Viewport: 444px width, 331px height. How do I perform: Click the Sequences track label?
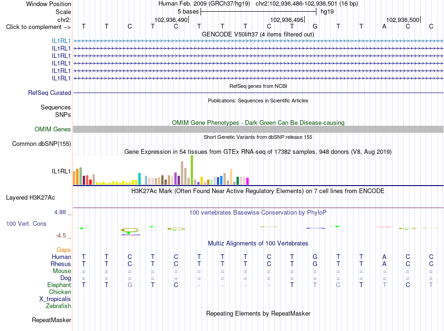pos(56,108)
